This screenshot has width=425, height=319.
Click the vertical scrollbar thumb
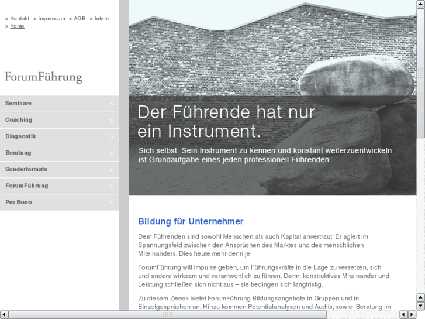coord(421,73)
